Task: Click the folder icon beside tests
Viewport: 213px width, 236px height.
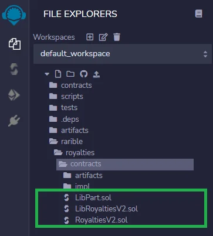Action: point(53,108)
